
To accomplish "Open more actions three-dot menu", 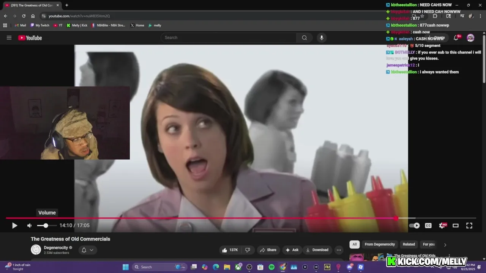I will (339, 250).
